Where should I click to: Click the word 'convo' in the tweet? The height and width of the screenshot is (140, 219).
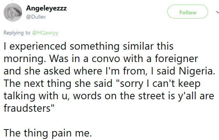(106, 59)
